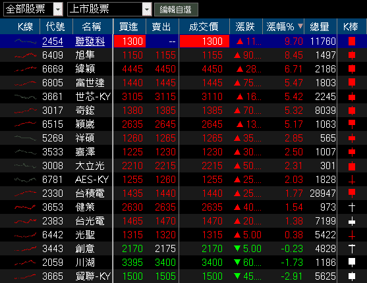367x283 pixels.
Task: View the K線 mini chart for 6515 穎崴
Action: pyautogui.click(x=25, y=124)
